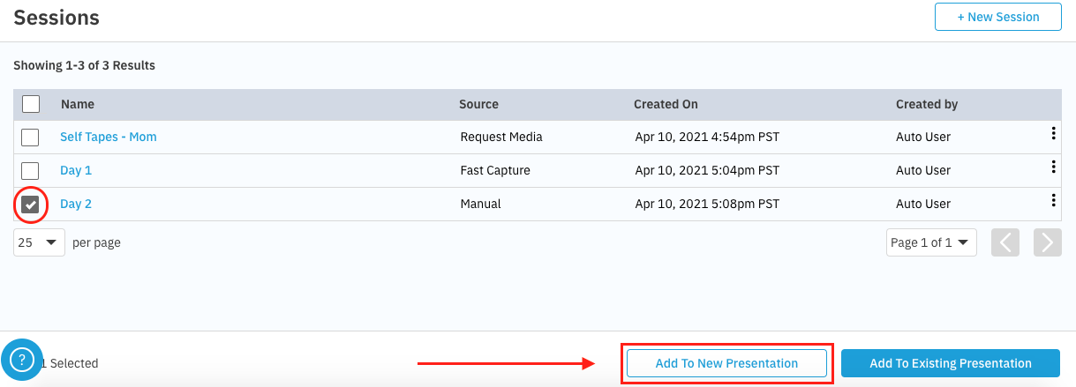Go to the next page arrow
The width and height of the screenshot is (1076, 387).
coord(1048,242)
